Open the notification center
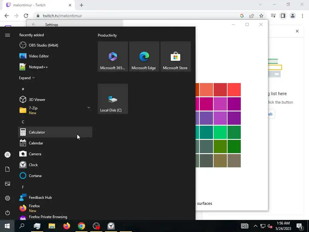Image resolution: width=309 pixels, height=232 pixels. [x=300, y=226]
